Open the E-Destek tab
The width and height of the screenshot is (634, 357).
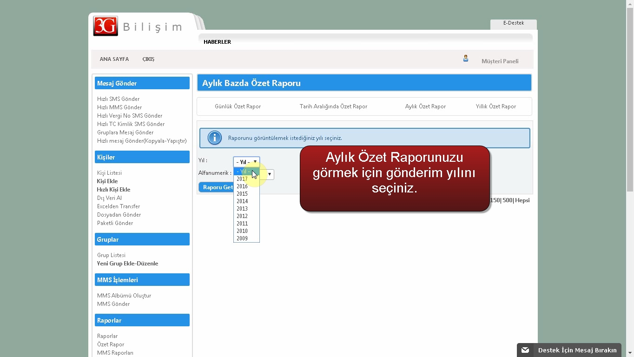tap(513, 23)
